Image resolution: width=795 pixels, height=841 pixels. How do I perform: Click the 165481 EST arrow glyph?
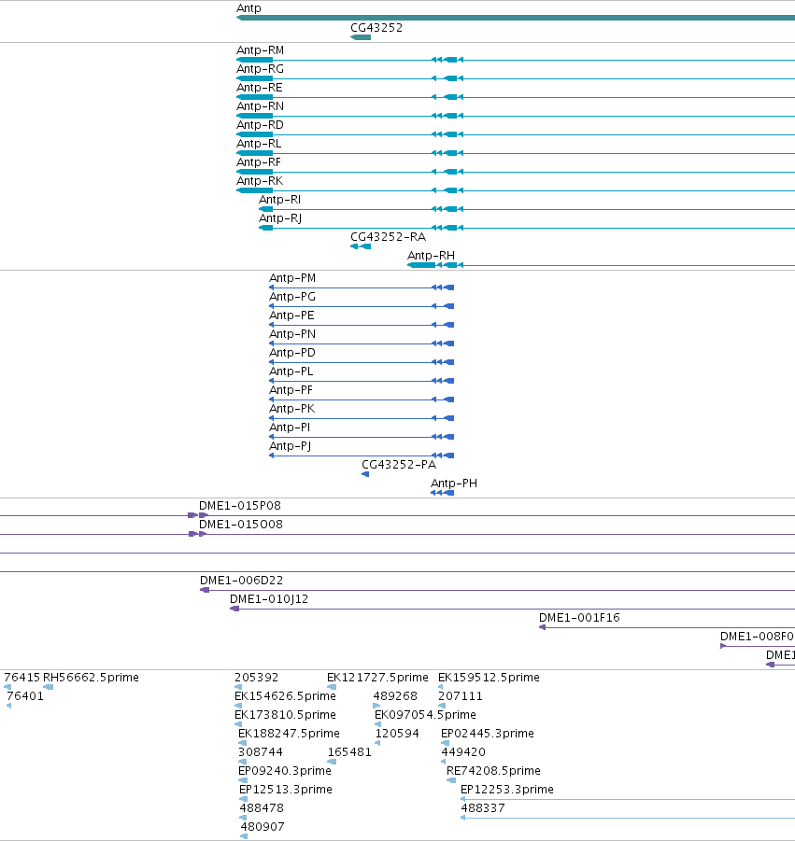332,762
